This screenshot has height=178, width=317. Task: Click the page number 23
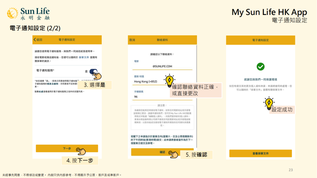point(291,170)
